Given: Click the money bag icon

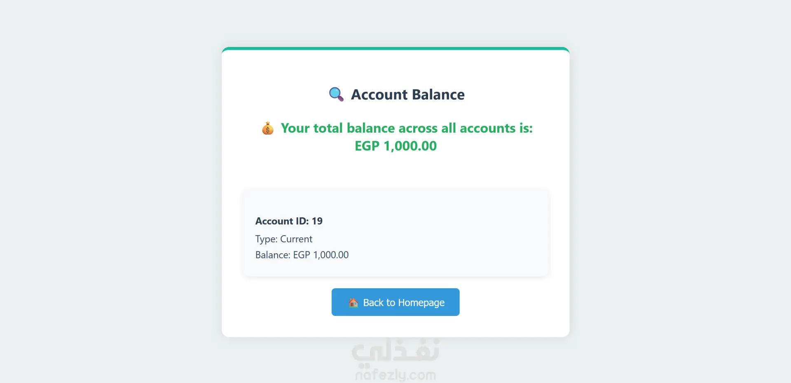Looking at the screenshot, I should click(268, 128).
